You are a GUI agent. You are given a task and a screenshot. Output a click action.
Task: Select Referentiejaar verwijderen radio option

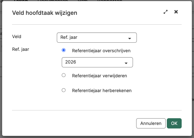point(63,75)
